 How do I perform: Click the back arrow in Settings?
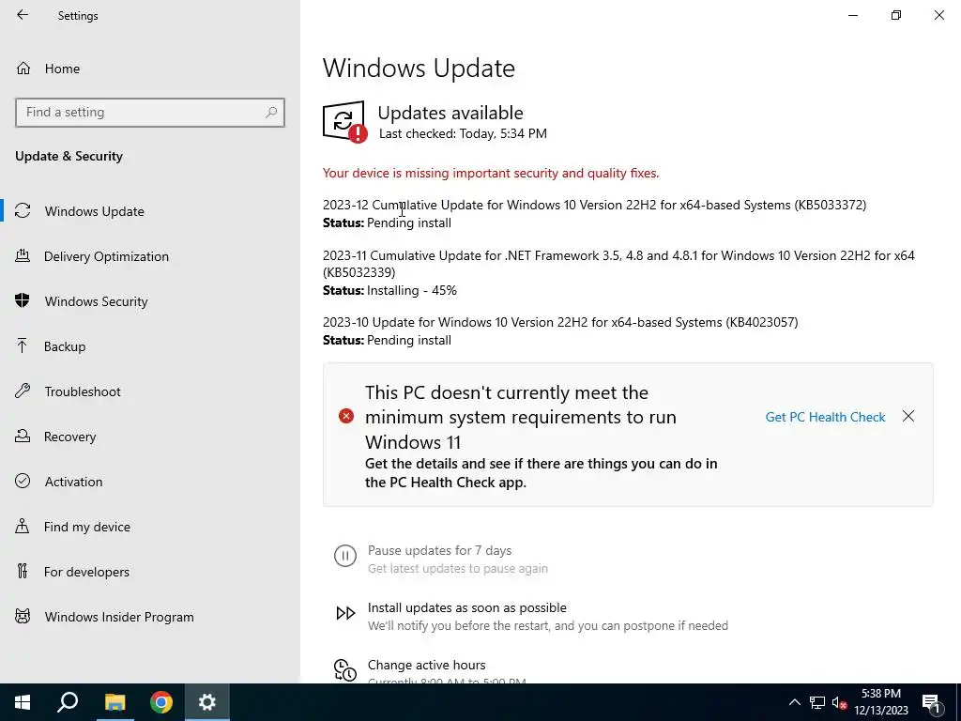(x=23, y=15)
